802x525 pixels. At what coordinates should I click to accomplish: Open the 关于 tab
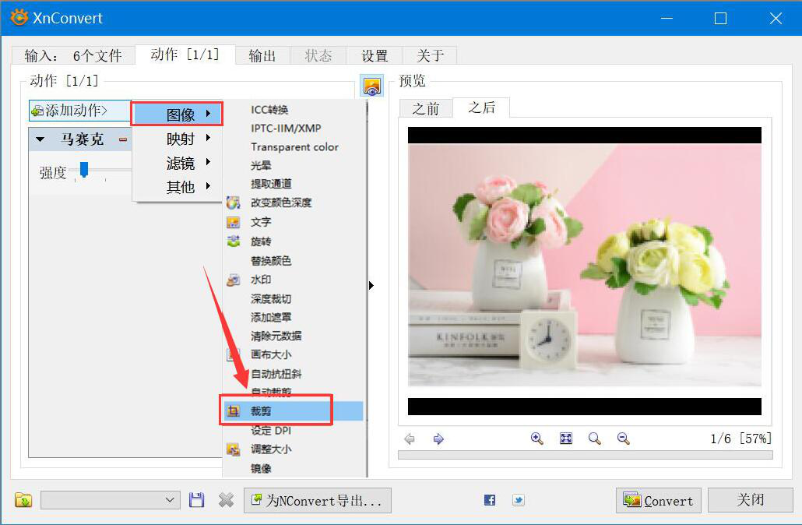tap(430, 55)
